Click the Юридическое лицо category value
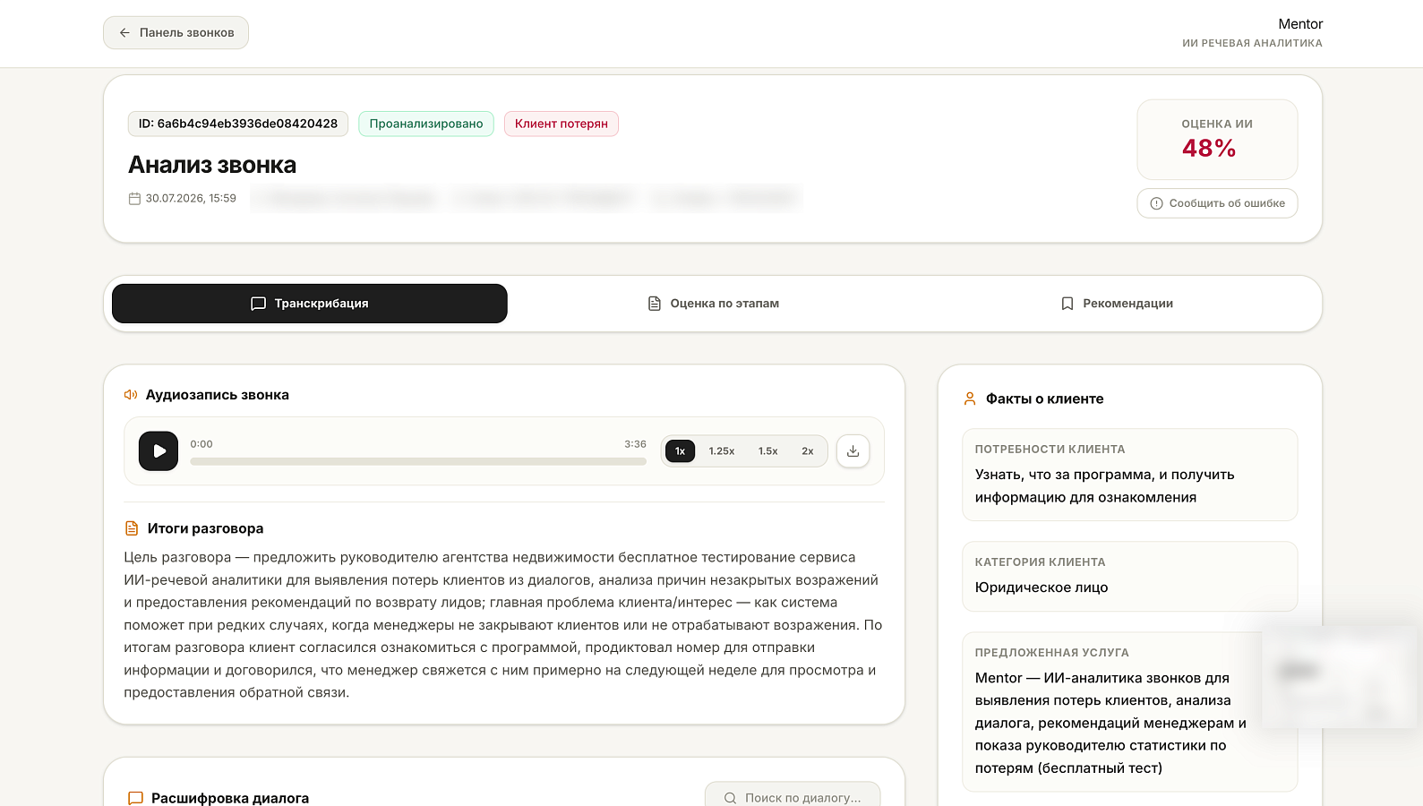1423x806 pixels. point(1042,587)
